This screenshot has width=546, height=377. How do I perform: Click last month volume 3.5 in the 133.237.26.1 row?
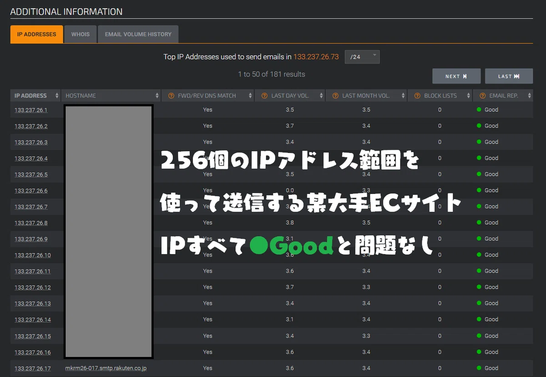click(366, 110)
